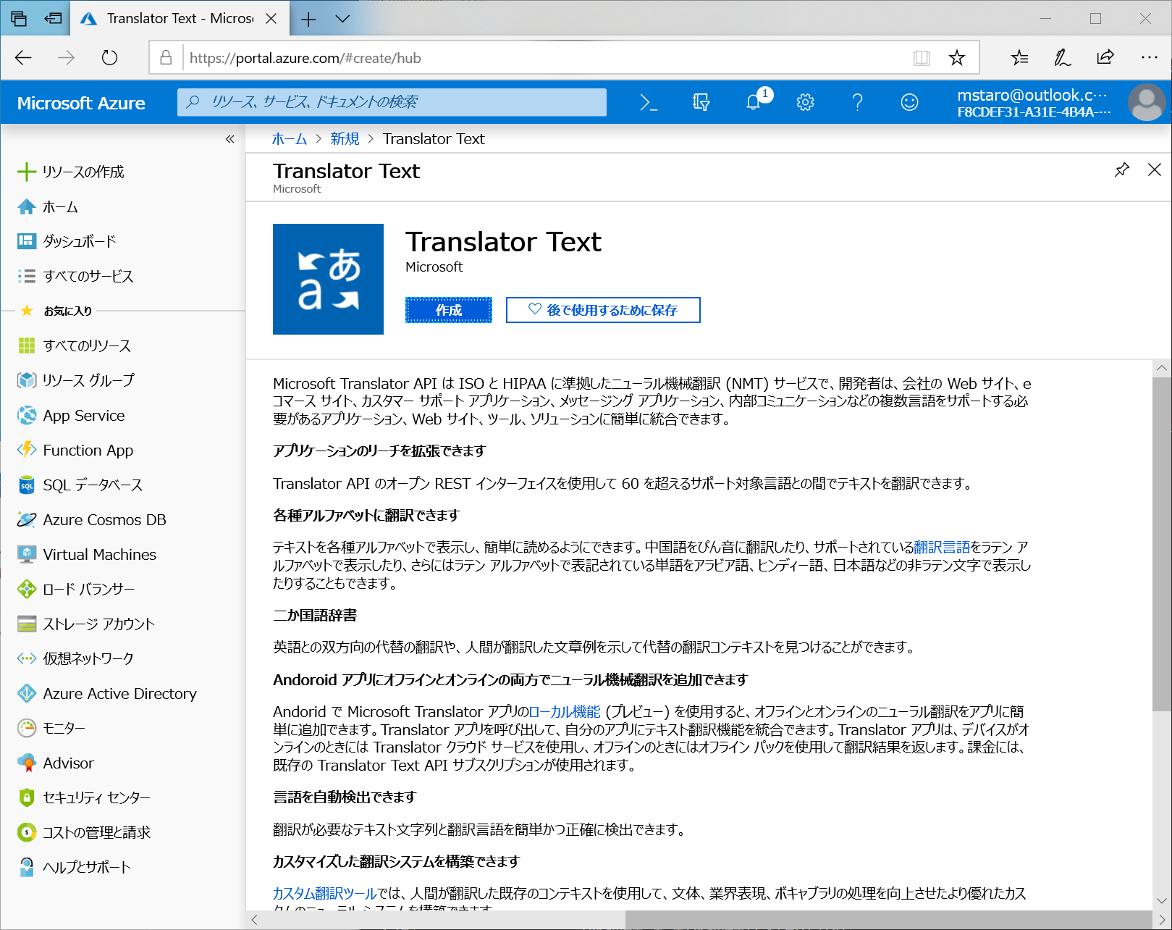The image size is (1172, 930).
Task: Click the App Service icon
Action: pos(27,415)
